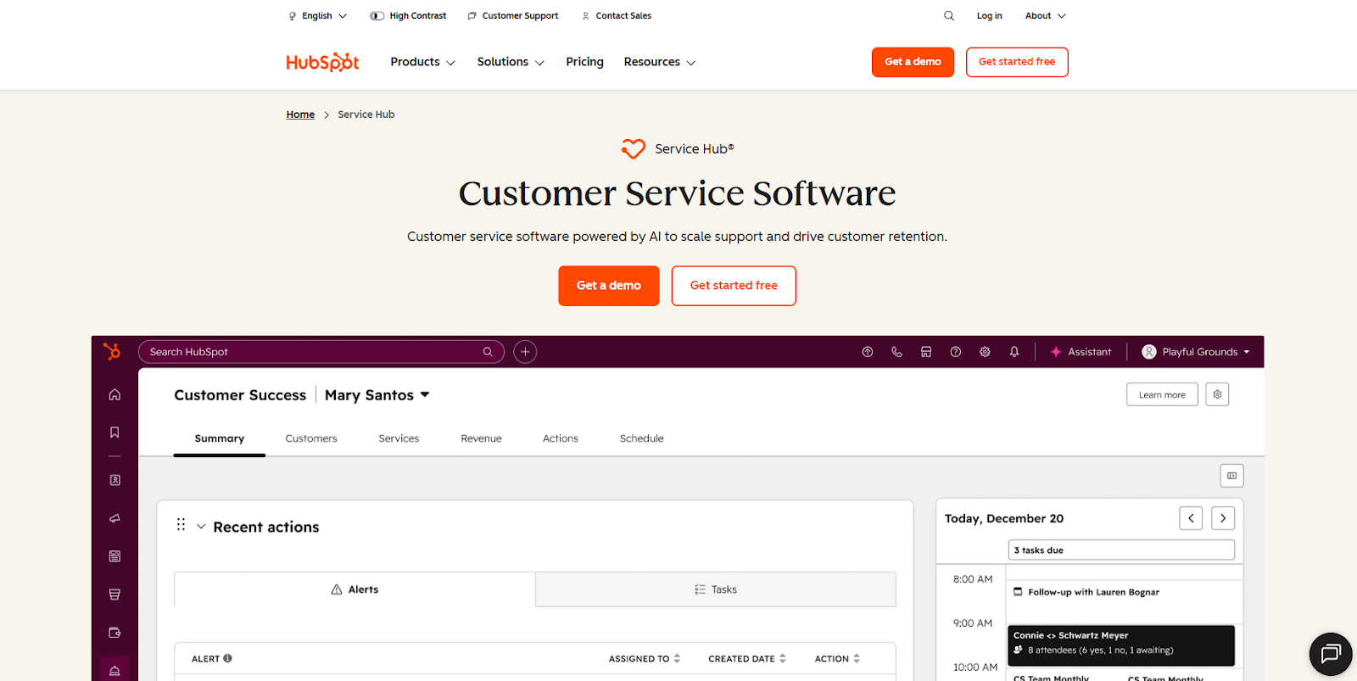Click the Assistant button
1357x681 pixels.
[1081, 352]
